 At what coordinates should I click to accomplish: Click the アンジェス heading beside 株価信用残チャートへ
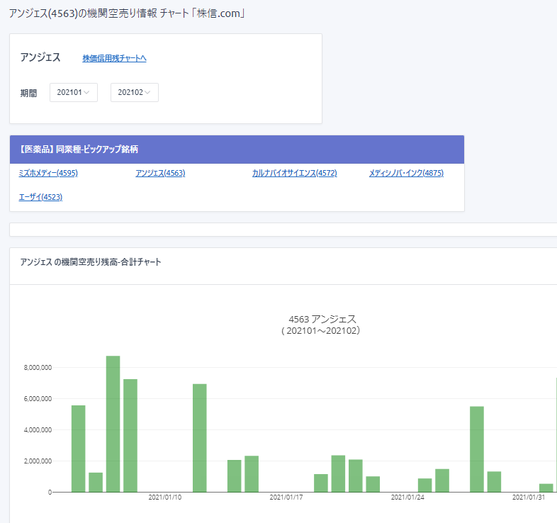click(x=40, y=58)
